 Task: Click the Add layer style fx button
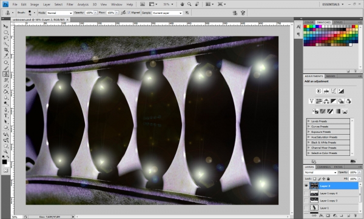(321, 216)
